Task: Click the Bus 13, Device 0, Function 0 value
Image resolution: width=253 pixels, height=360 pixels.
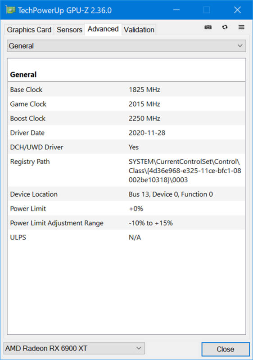Action: coord(171,194)
